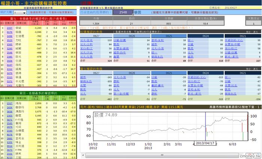Open stock code 2357 link for 華碩
262x159 pixels.
9,28
